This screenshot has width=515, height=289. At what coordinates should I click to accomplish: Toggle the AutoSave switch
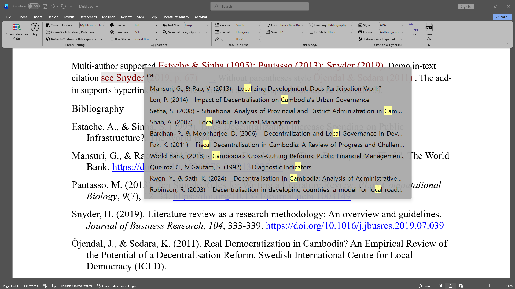tap(34, 6)
